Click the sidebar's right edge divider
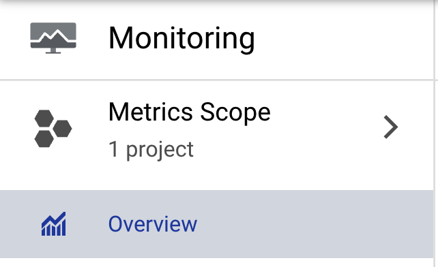Image resolution: width=438 pixels, height=267 pixels. coord(435,133)
